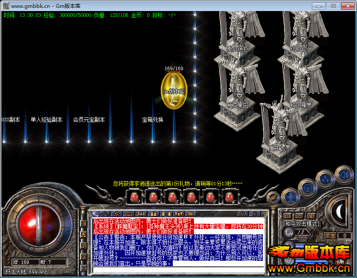Click the chat text input field

coord(177,269)
